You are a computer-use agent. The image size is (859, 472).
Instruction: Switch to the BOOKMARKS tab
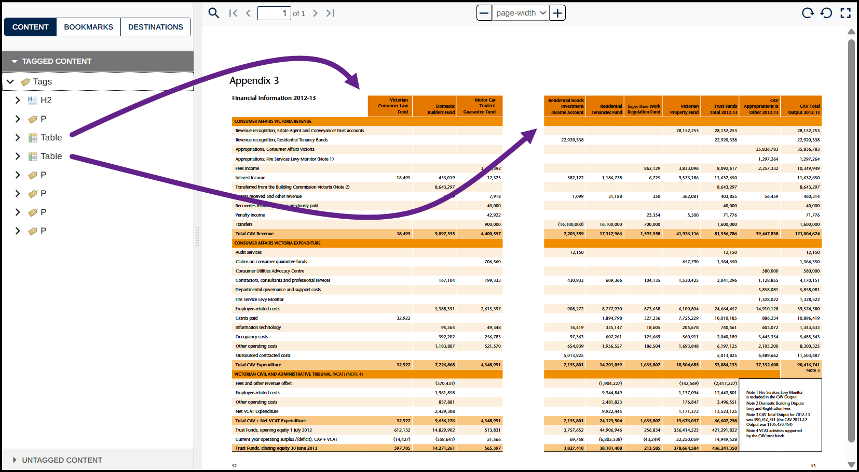click(88, 27)
